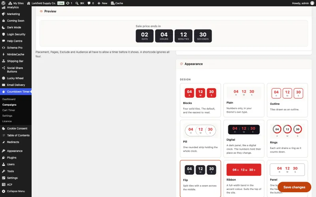Viewport: 316px width, 197px height.
Task: Open the updates icon with count 1
Action: 69,3
